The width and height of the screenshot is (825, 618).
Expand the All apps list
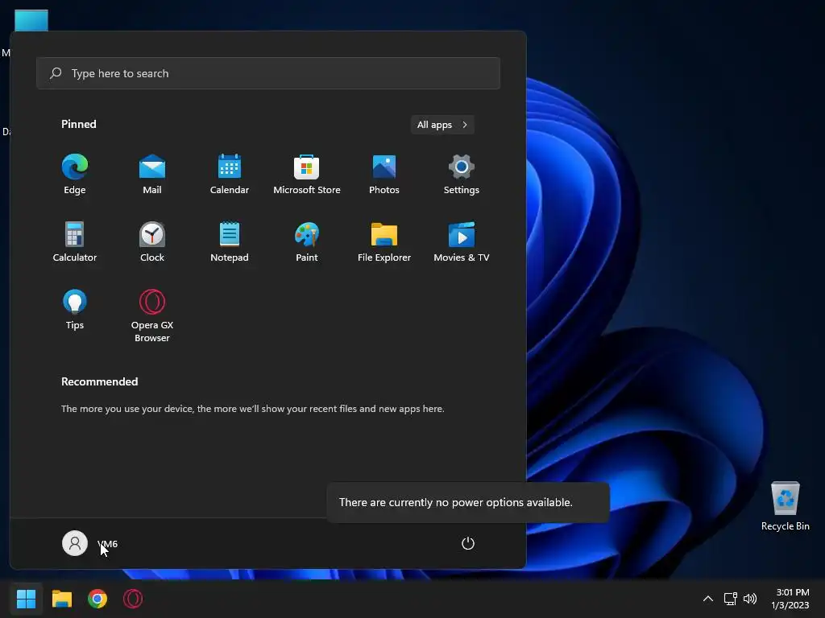[x=442, y=125]
